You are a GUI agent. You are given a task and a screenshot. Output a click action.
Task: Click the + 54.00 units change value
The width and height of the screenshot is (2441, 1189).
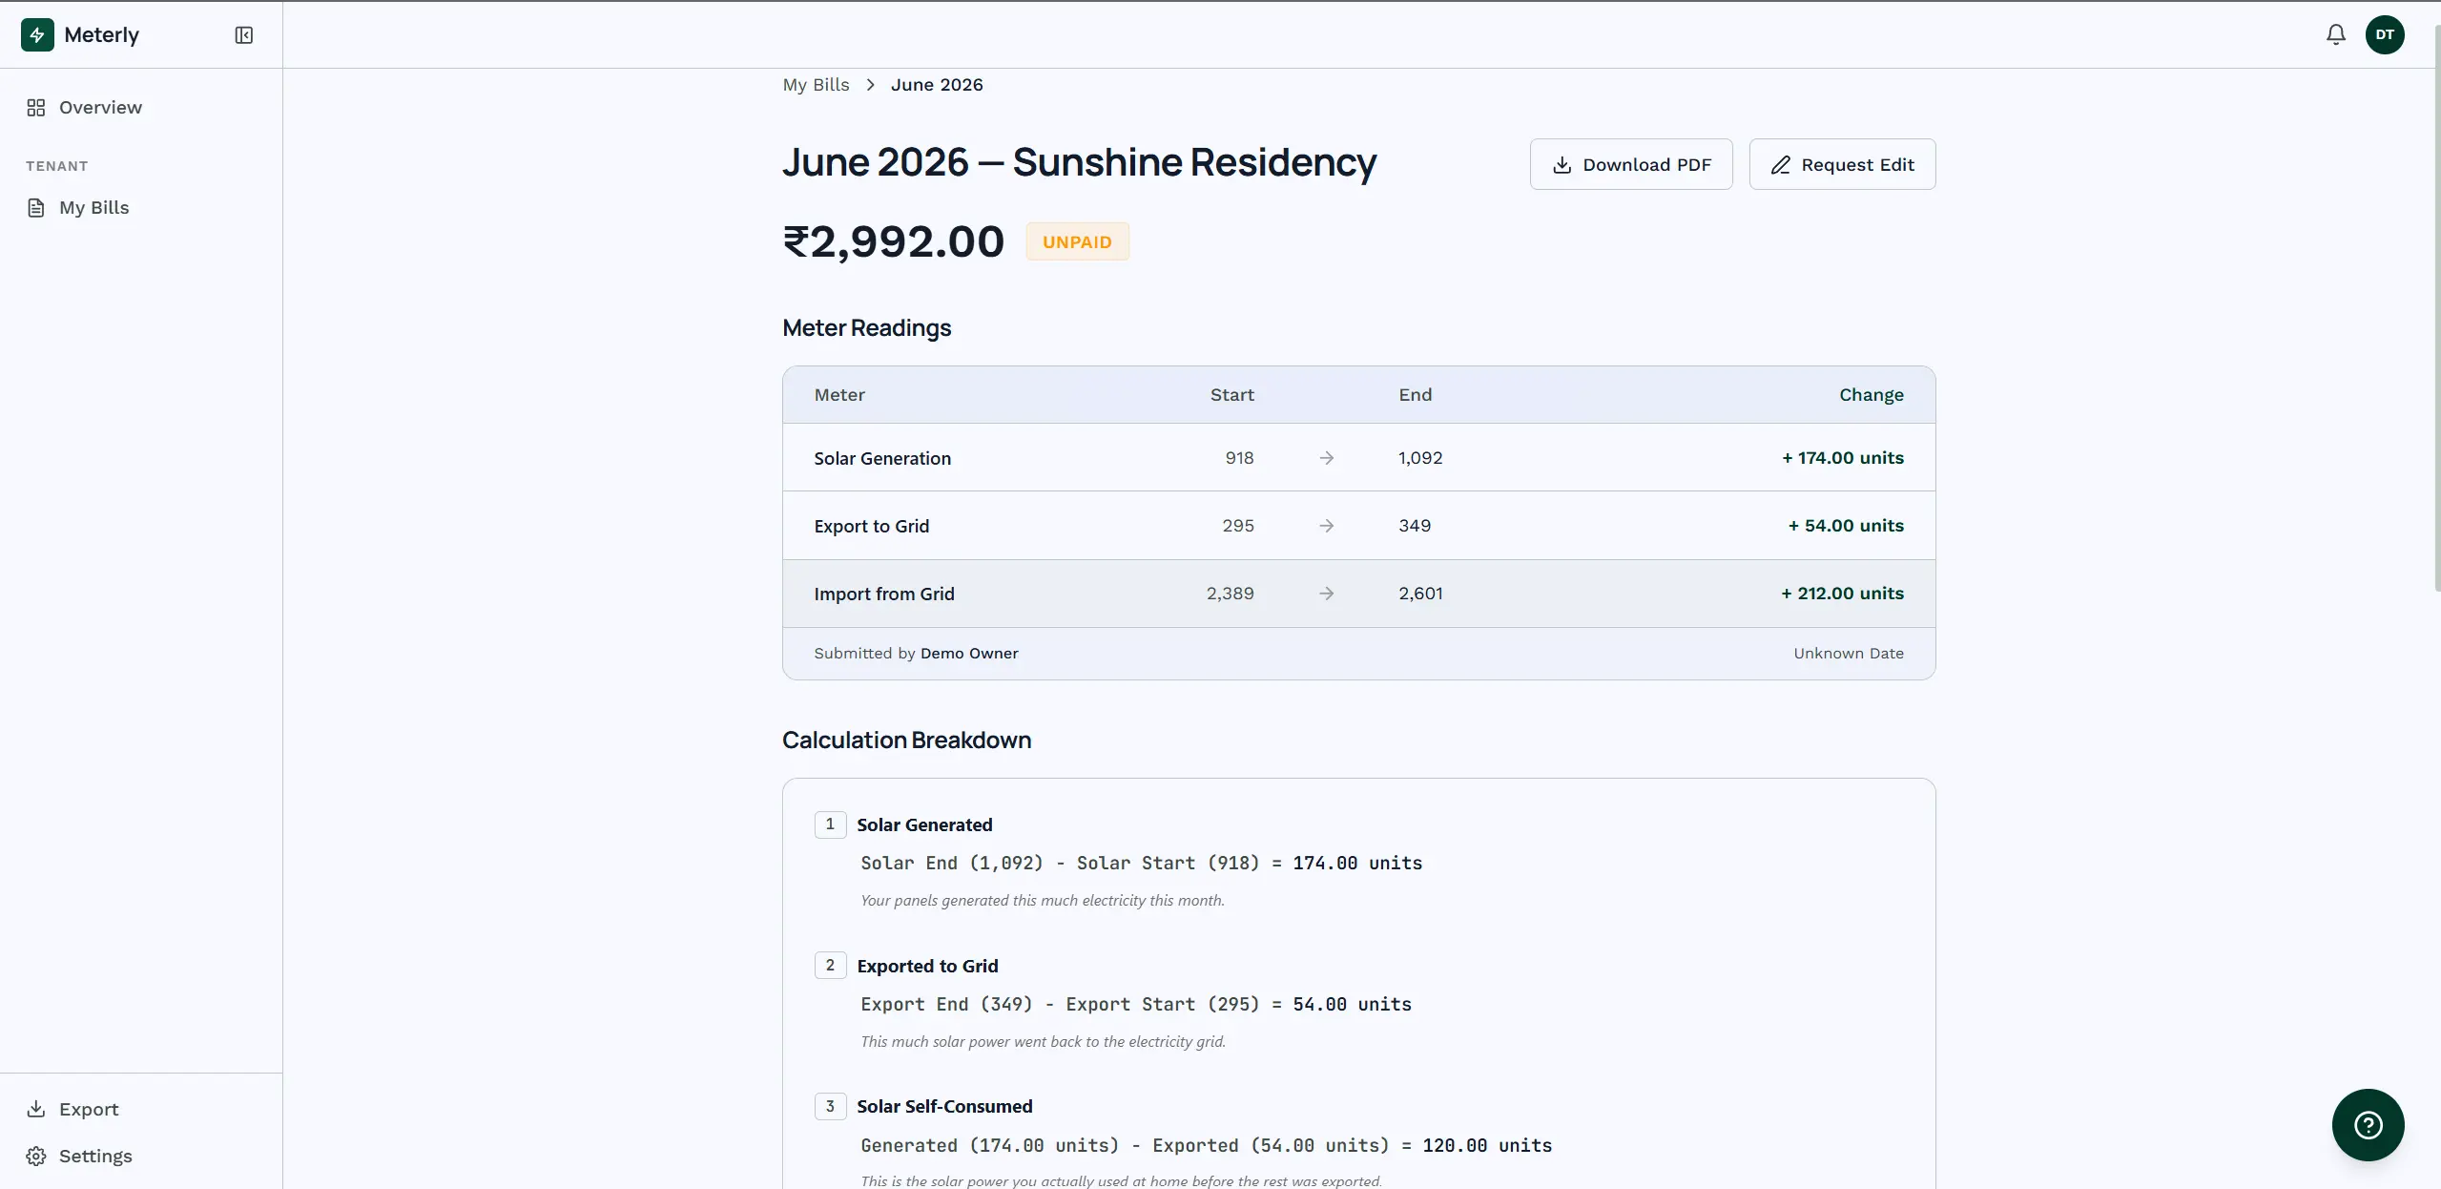1846,526
